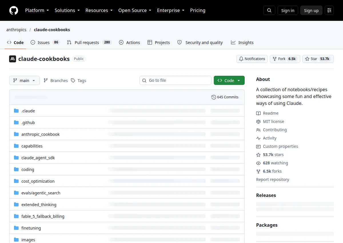343x243 pixels.
Task: Click the Sign up button
Action: pyautogui.click(x=311, y=11)
